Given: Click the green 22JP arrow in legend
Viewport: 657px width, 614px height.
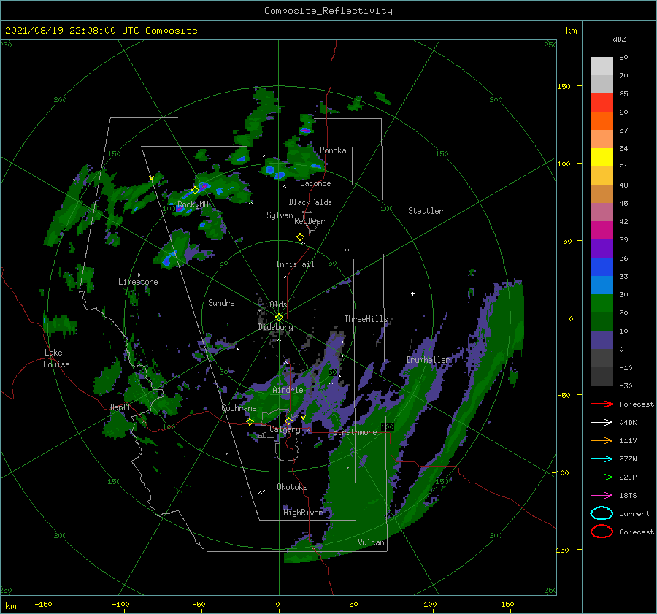Looking at the screenshot, I should pyautogui.click(x=602, y=477).
